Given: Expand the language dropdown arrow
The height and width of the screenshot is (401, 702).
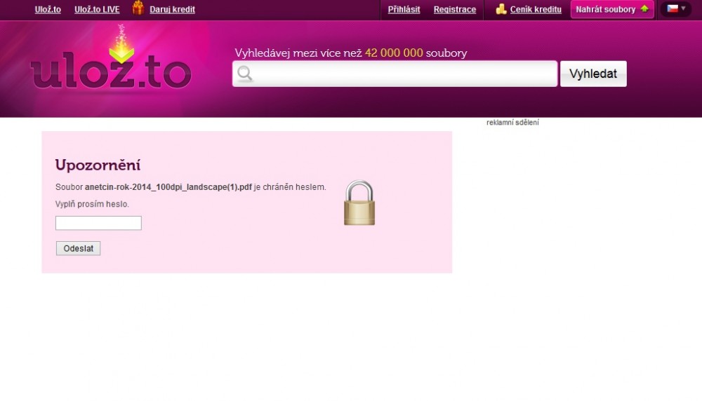Looking at the screenshot, I should (684, 9).
